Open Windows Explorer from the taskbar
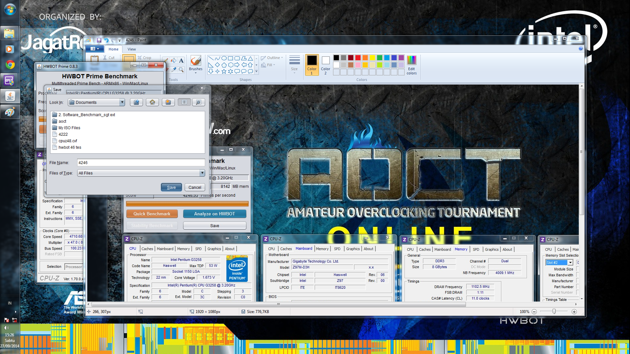The width and height of the screenshot is (630, 354). point(10,33)
